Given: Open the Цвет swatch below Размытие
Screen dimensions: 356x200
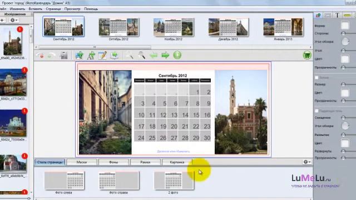Looking at the screenshot, I should pyautogui.click(x=345, y=143).
